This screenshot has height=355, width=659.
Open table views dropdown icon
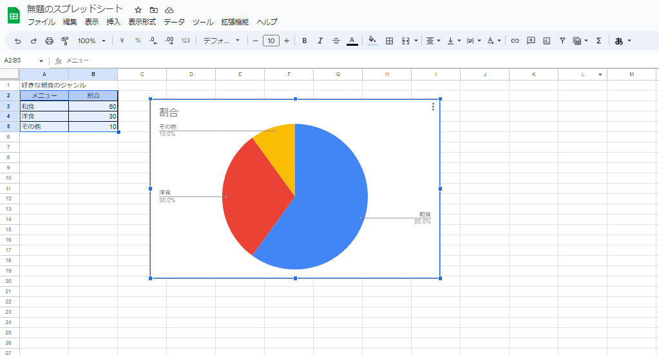(580, 41)
